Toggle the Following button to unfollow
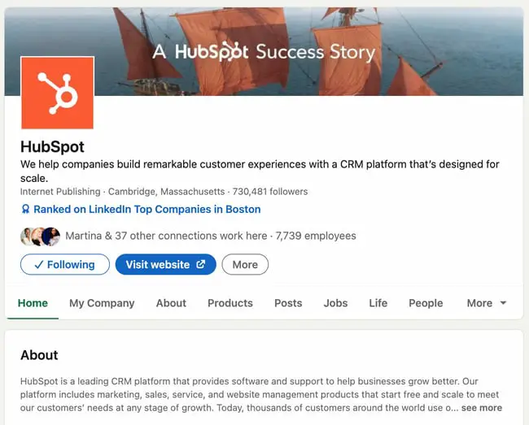The image size is (529, 425). 64,264
